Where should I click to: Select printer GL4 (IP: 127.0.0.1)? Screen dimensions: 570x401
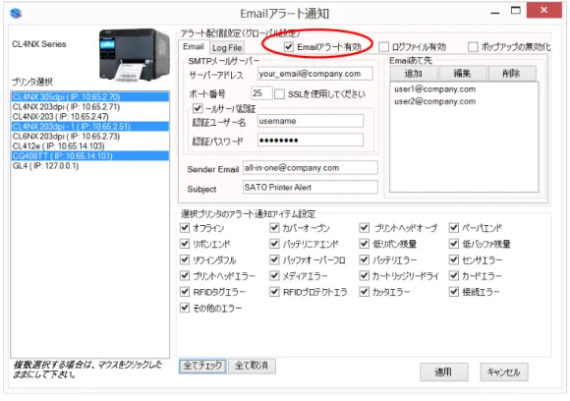click(90, 165)
